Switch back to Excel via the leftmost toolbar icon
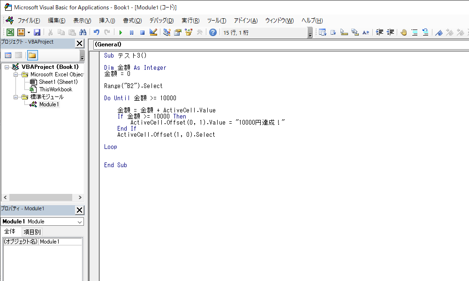 pos(10,32)
